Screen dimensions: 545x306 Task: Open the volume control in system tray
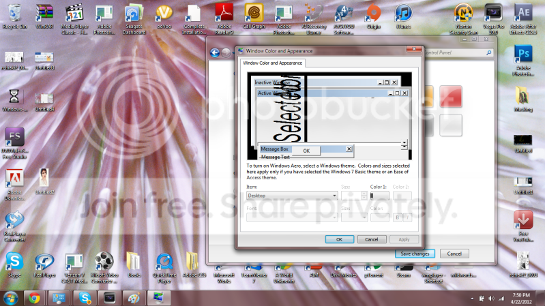(491, 299)
